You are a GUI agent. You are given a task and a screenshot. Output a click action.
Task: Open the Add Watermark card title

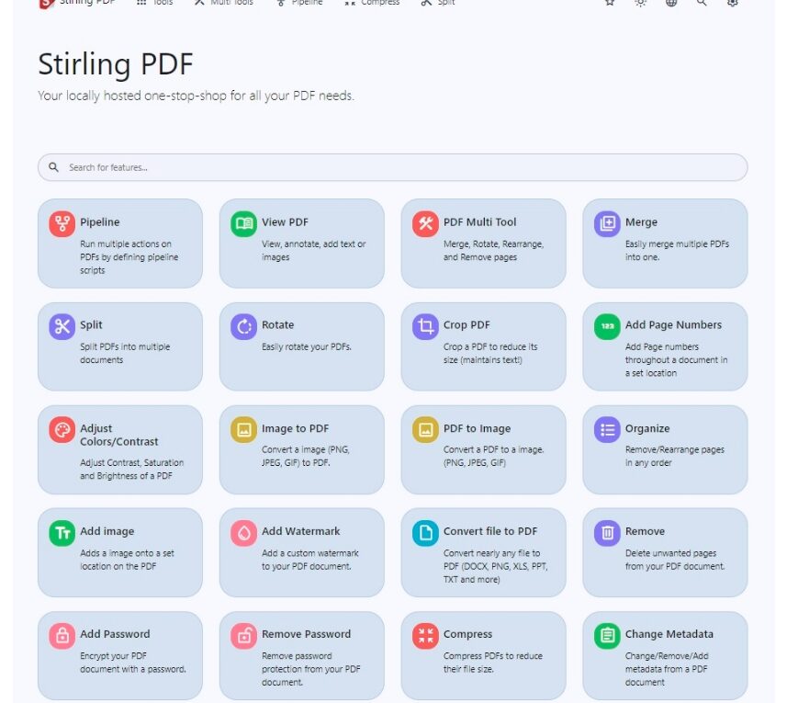[x=301, y=531]
